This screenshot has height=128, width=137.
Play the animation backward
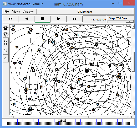pos(27,19)
